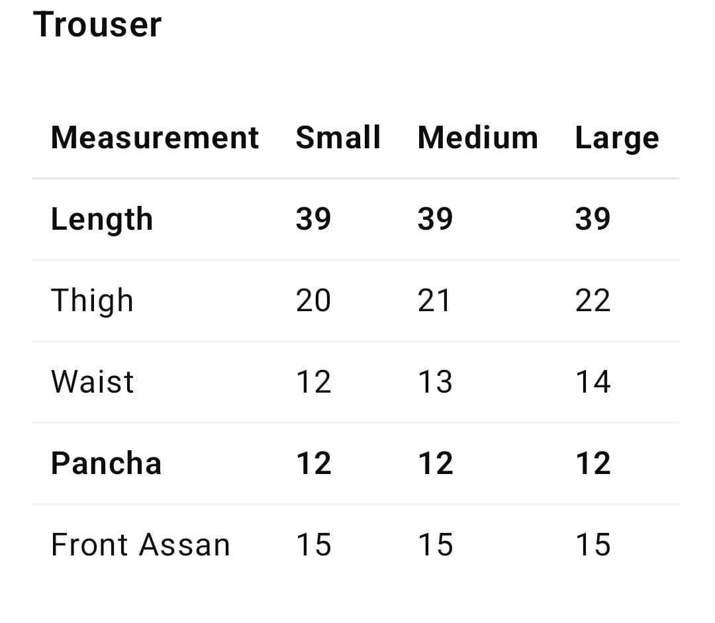Select the Measurement column header
The height and width of the screenshot is (623, 715).
coord(154,138)
